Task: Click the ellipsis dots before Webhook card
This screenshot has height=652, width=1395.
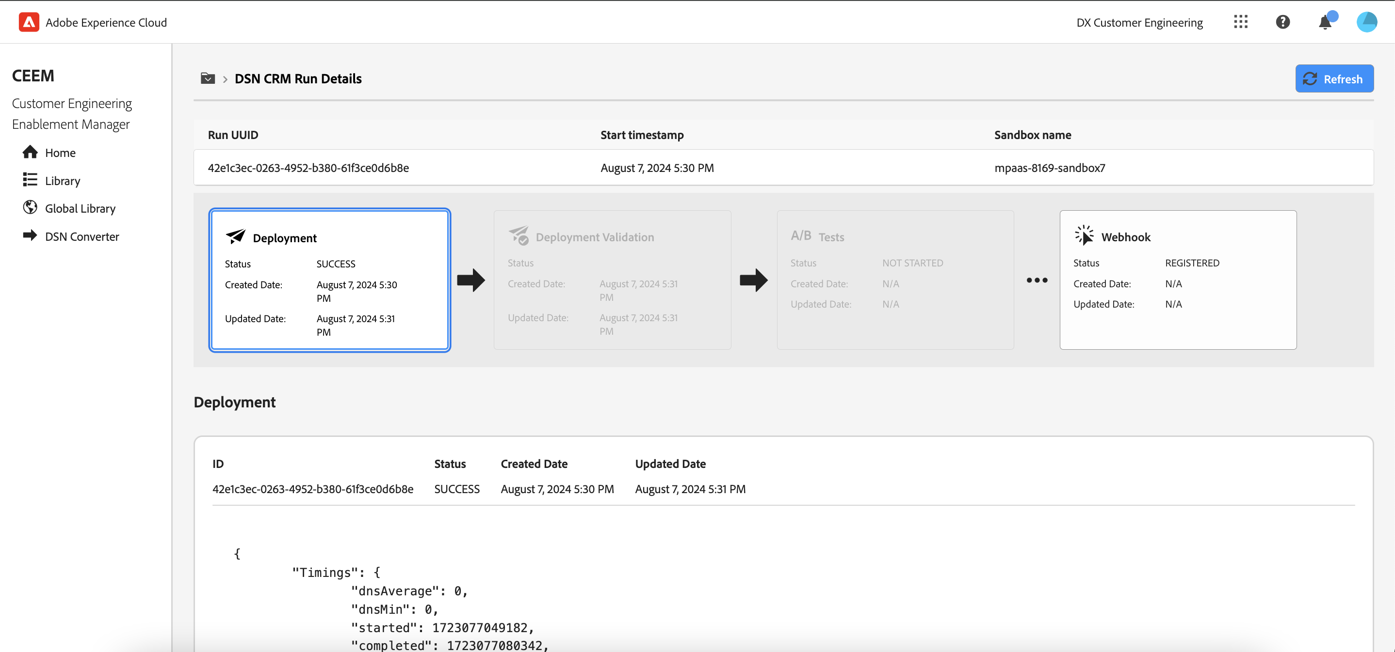Action: point(1037,280)
